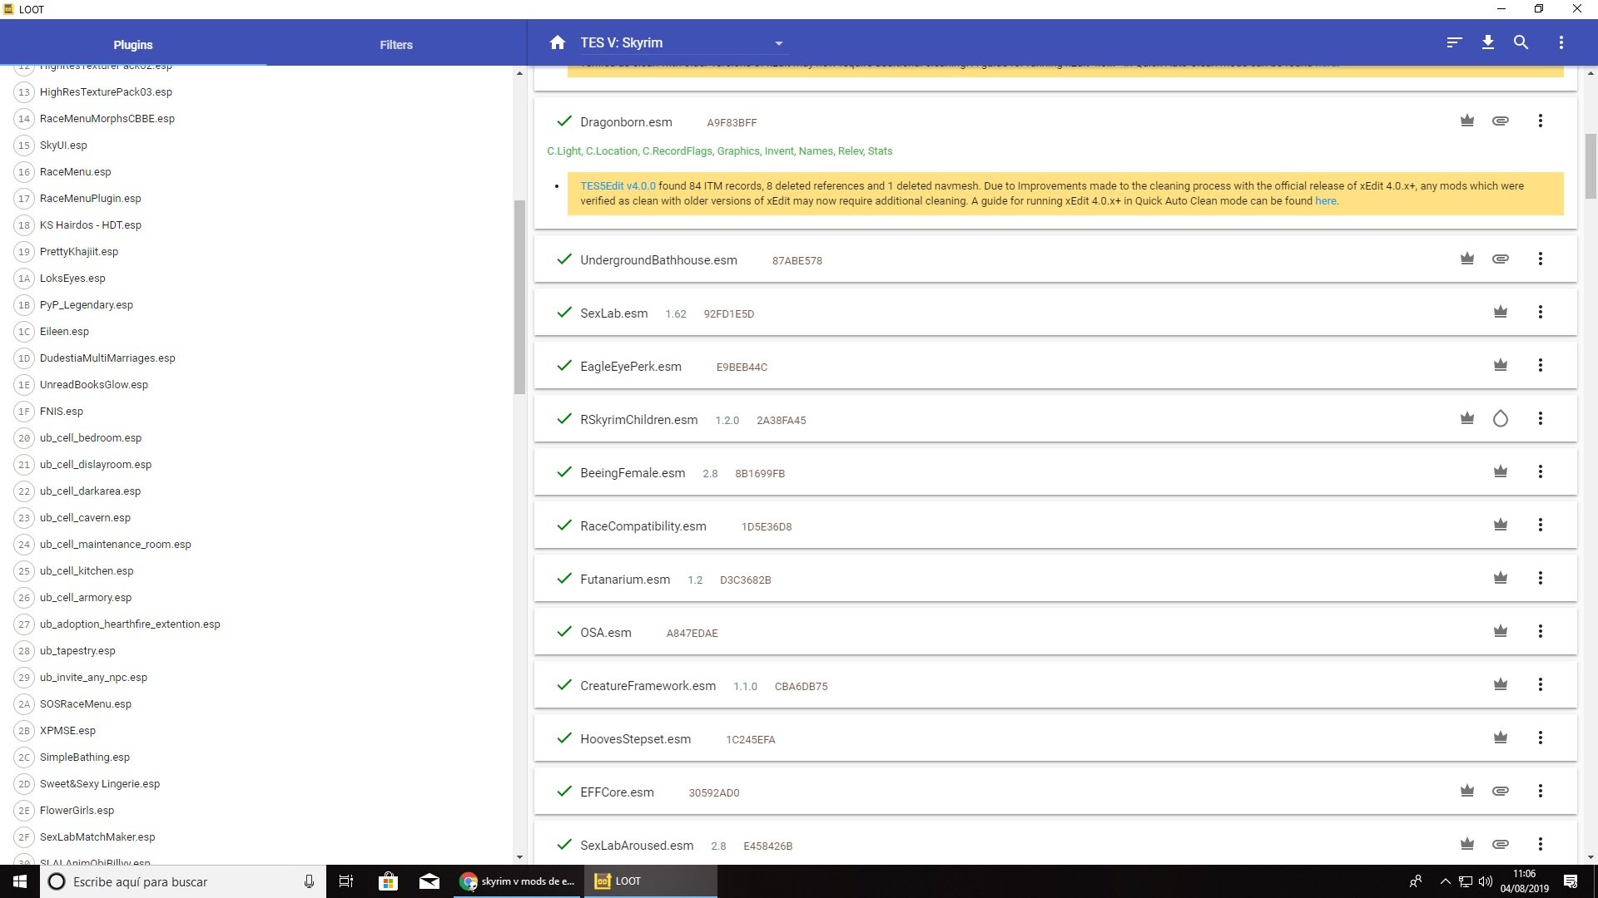Screen dimensions: 1598x898
Task: Open three-dot menu for Futanarium.esm
Action: coord(1541,578)
